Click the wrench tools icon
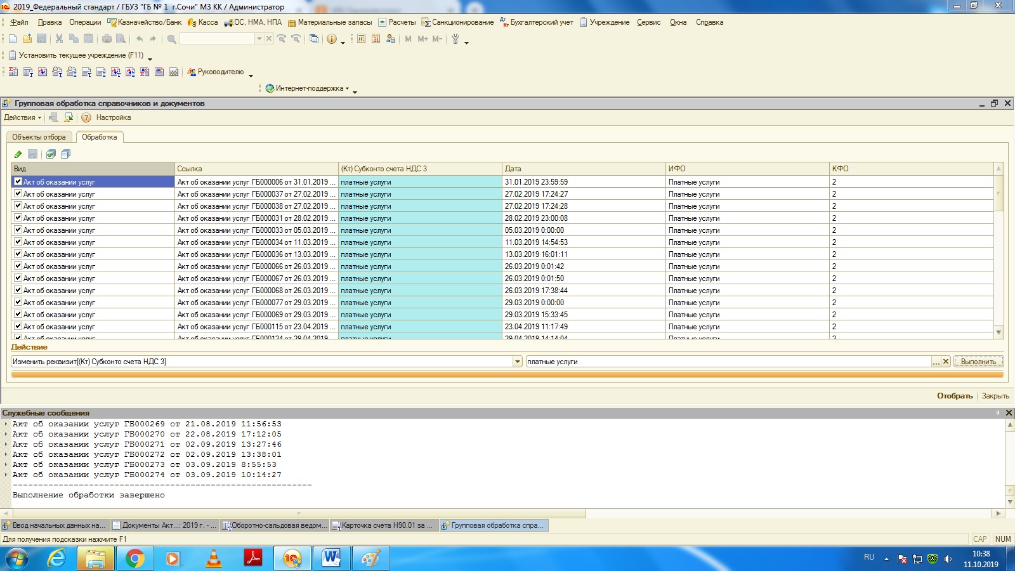 pos(455,39)
